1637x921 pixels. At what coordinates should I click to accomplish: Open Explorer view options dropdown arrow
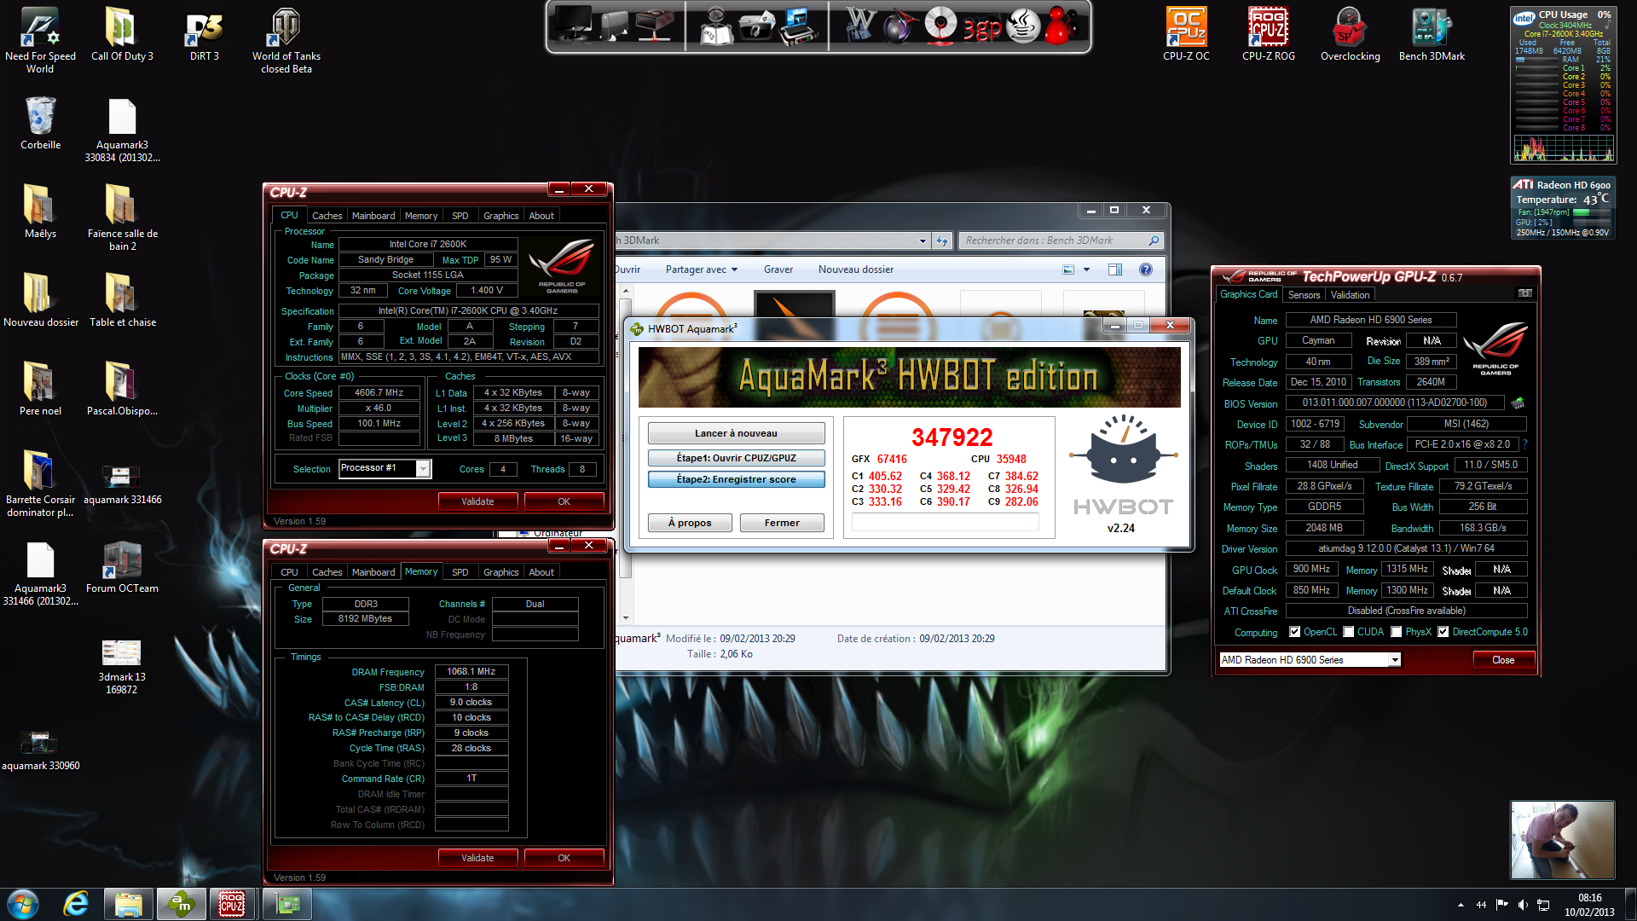click(x=1086, y=269)
